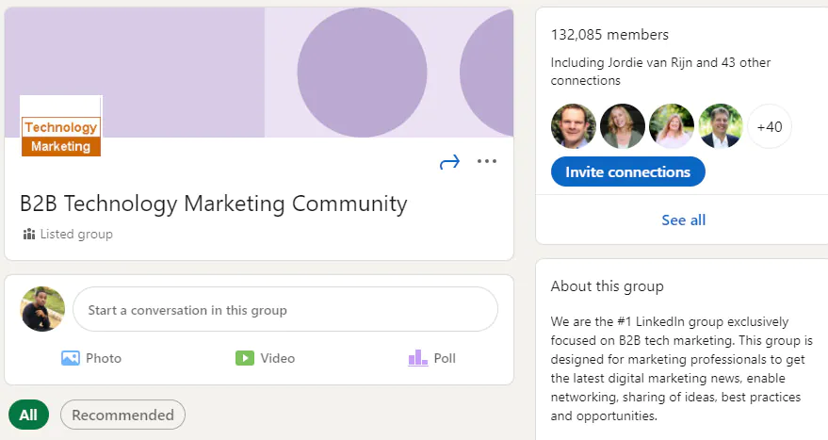Click Start a conversation in this group field
Image resolution: width=828 pixels, height=440 pixels.
point(285,310)
